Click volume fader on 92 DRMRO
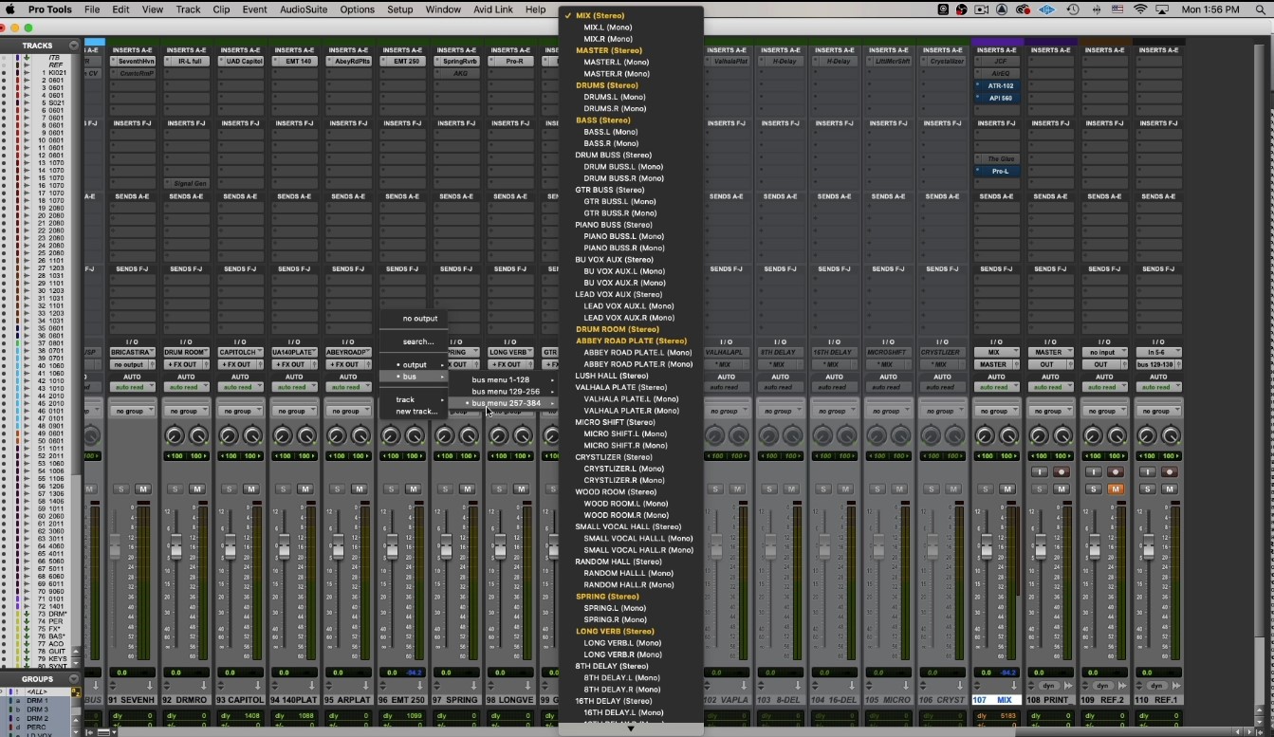This screenshot has width=1274, height=737. pos(175,546)
